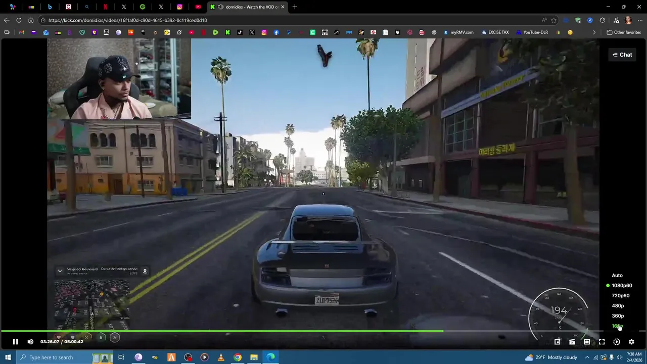Switch to the red C tab
Viewport: 647px width, 364px height.
(x=68, y=7)
